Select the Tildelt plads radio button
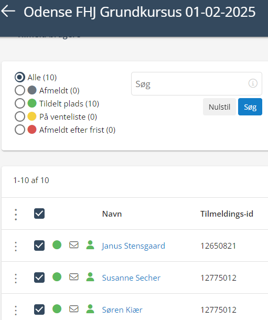The image size is (268, 320). click(x=20, y=103)
